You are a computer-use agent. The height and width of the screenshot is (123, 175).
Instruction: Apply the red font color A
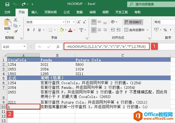(x=70, y=30)
